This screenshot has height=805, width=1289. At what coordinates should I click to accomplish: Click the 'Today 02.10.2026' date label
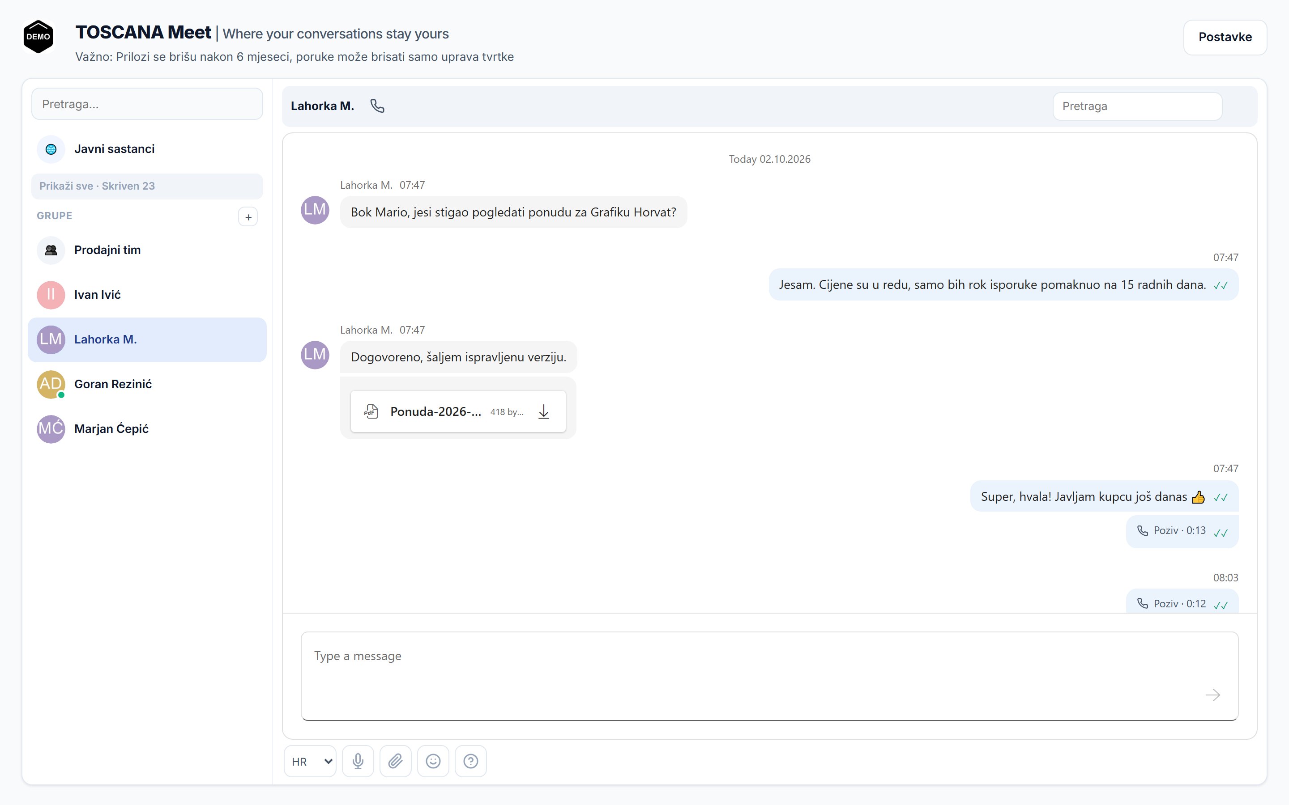(x=770, y=159)
